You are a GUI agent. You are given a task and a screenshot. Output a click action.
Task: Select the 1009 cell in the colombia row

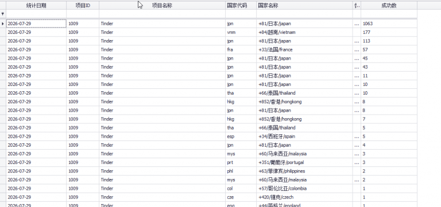[x=83, y=189]
